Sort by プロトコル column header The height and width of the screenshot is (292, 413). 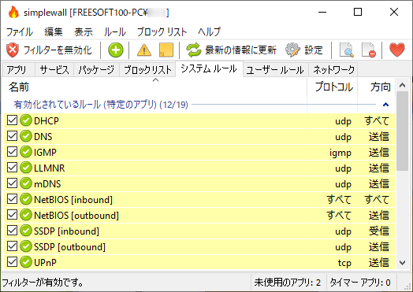[x=333, y=87]
